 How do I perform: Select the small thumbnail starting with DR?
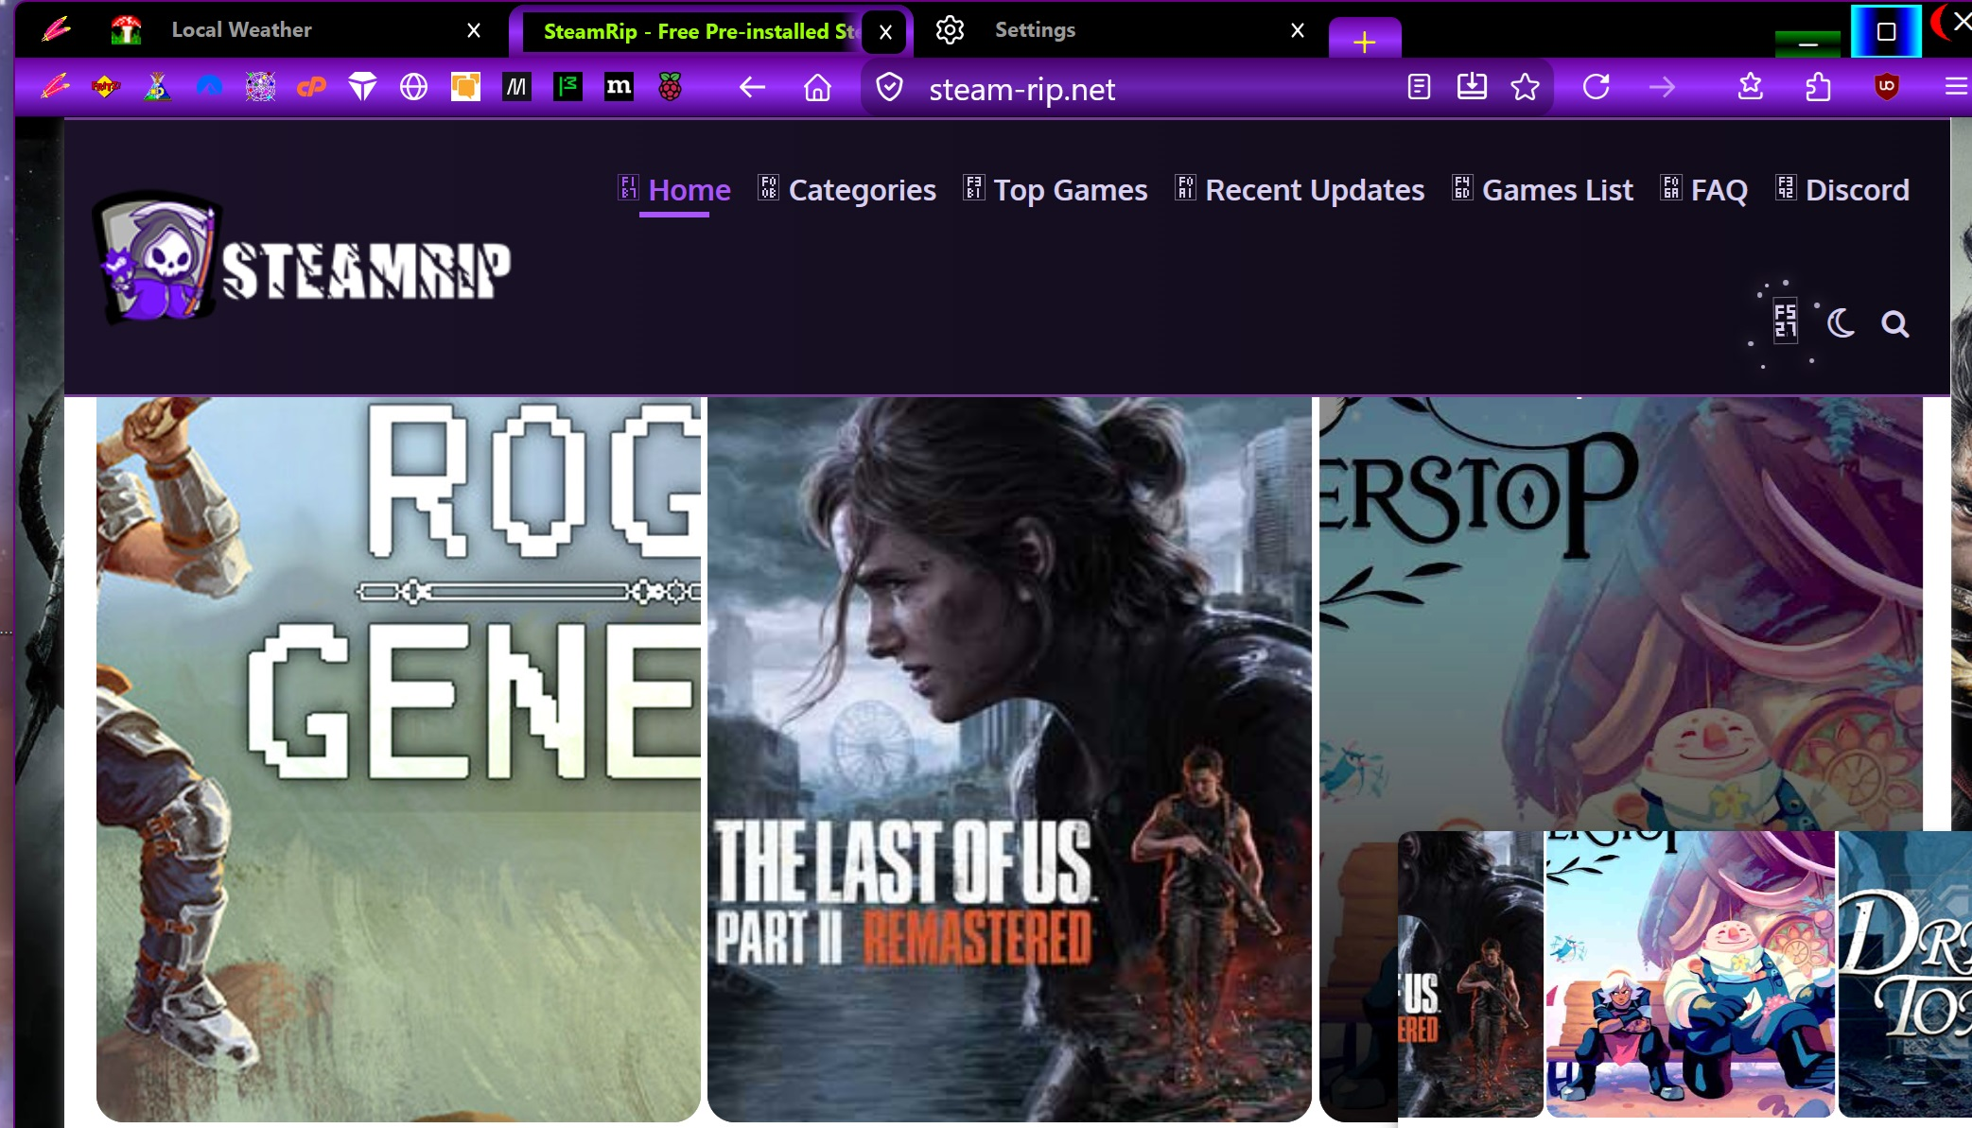[x=1905, y=974]
